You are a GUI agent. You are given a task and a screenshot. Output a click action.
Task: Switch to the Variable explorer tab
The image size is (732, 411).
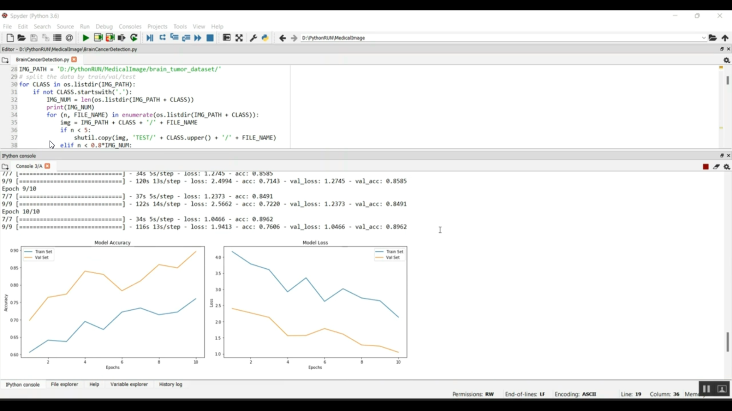tap(129, 384)
